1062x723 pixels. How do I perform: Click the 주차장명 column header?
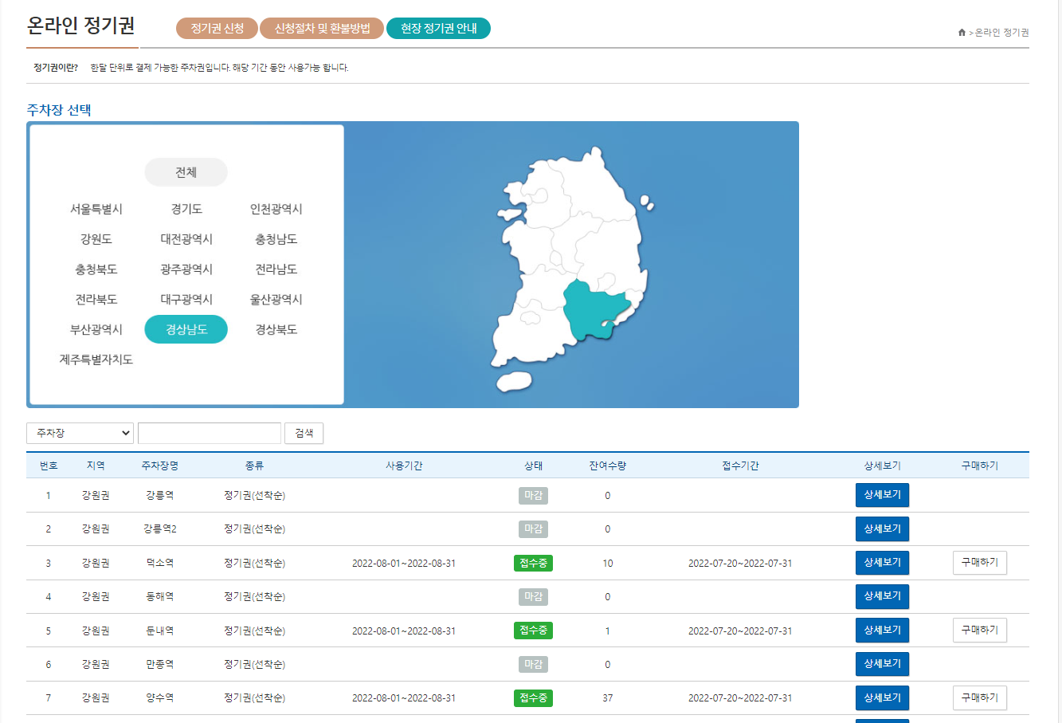[x=159, y=466]
